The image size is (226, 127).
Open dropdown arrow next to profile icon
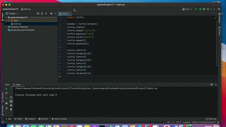[x=211, y=9]
